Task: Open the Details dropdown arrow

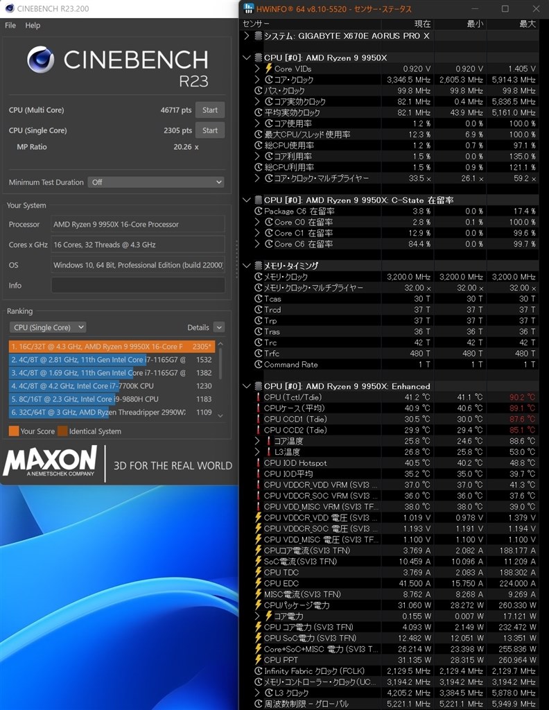Action: coord(218,327)
